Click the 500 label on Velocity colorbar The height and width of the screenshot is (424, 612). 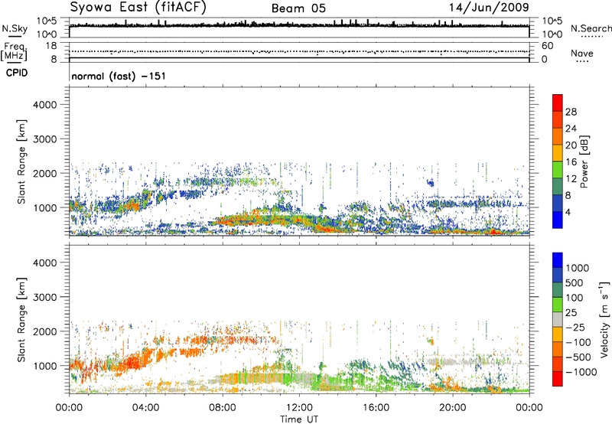click(x=575, y=283)
